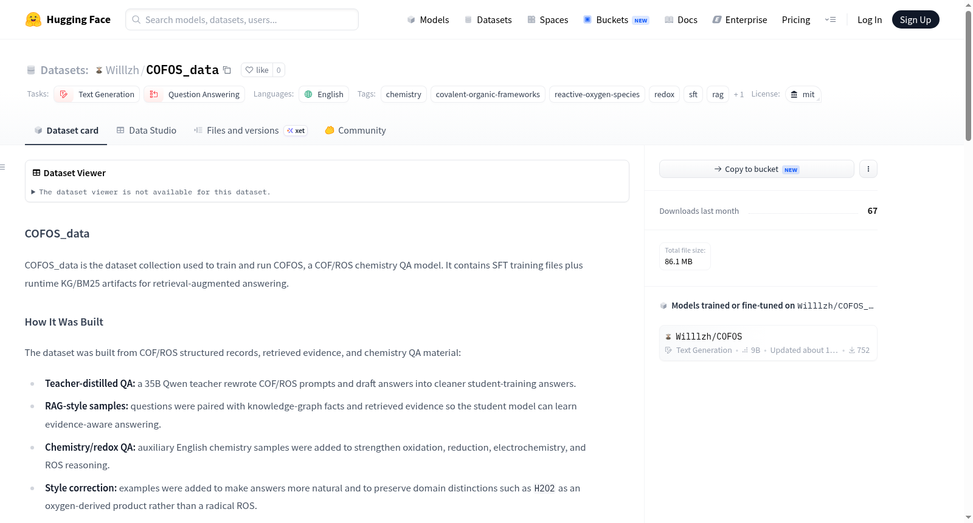Click the page vertical scrollbar
The image size is (973, 523).
[968, 76]
